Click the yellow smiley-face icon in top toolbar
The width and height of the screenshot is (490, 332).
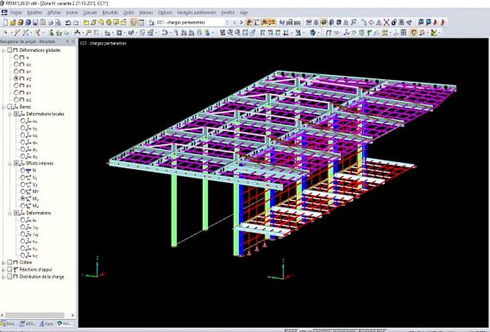(x=108, y=22)
